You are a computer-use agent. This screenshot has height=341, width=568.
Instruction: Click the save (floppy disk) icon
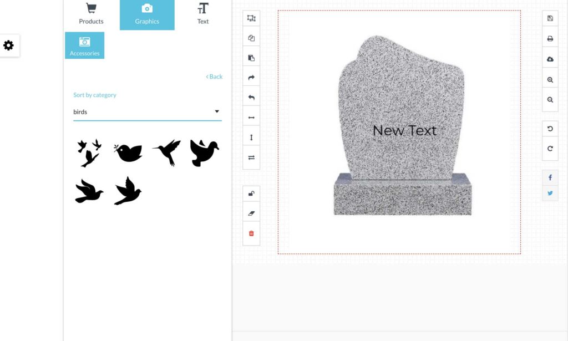[x=550, y=18]
